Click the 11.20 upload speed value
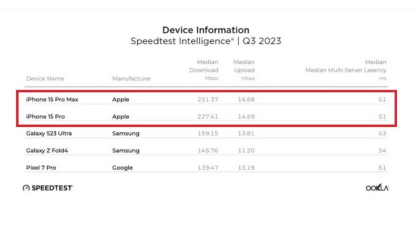The image size is (417, 235). [x=246, y=150]
